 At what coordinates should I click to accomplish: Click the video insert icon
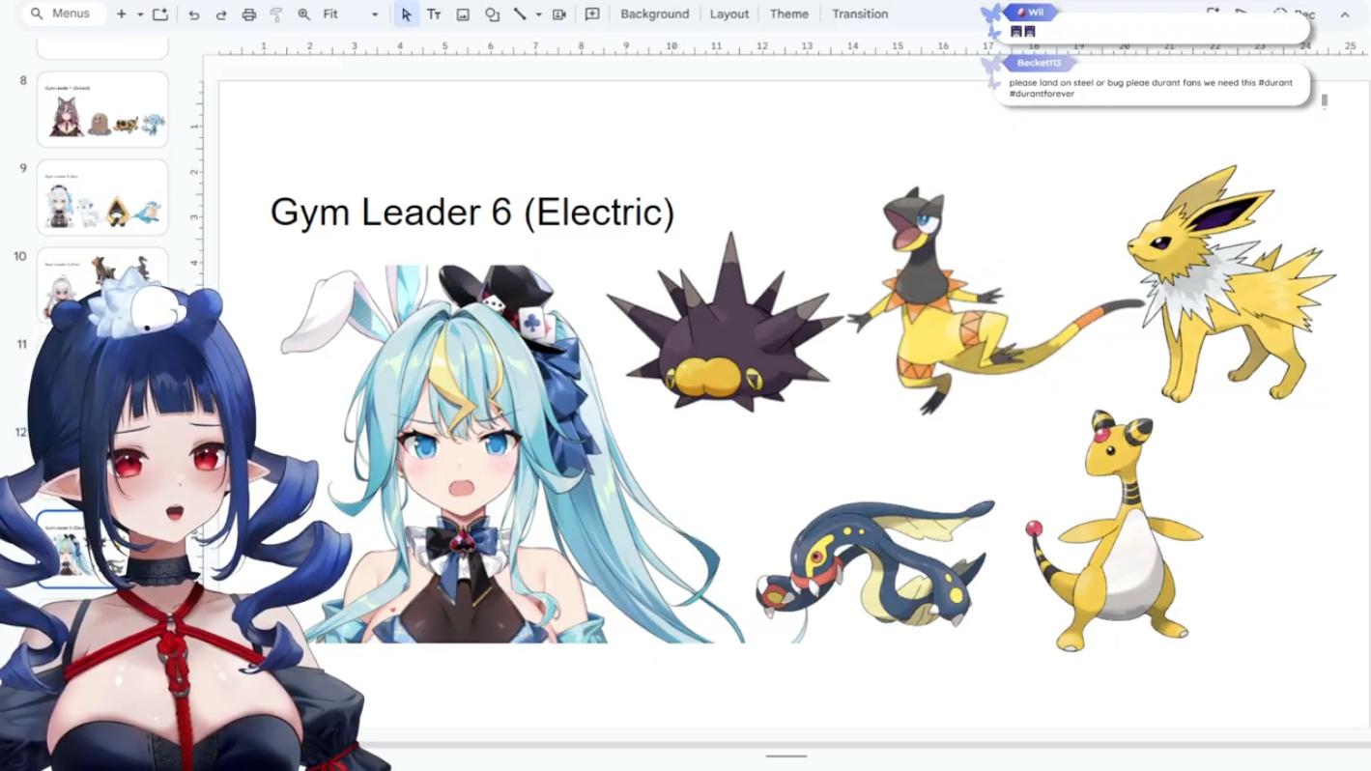click(x=559, y=14)
